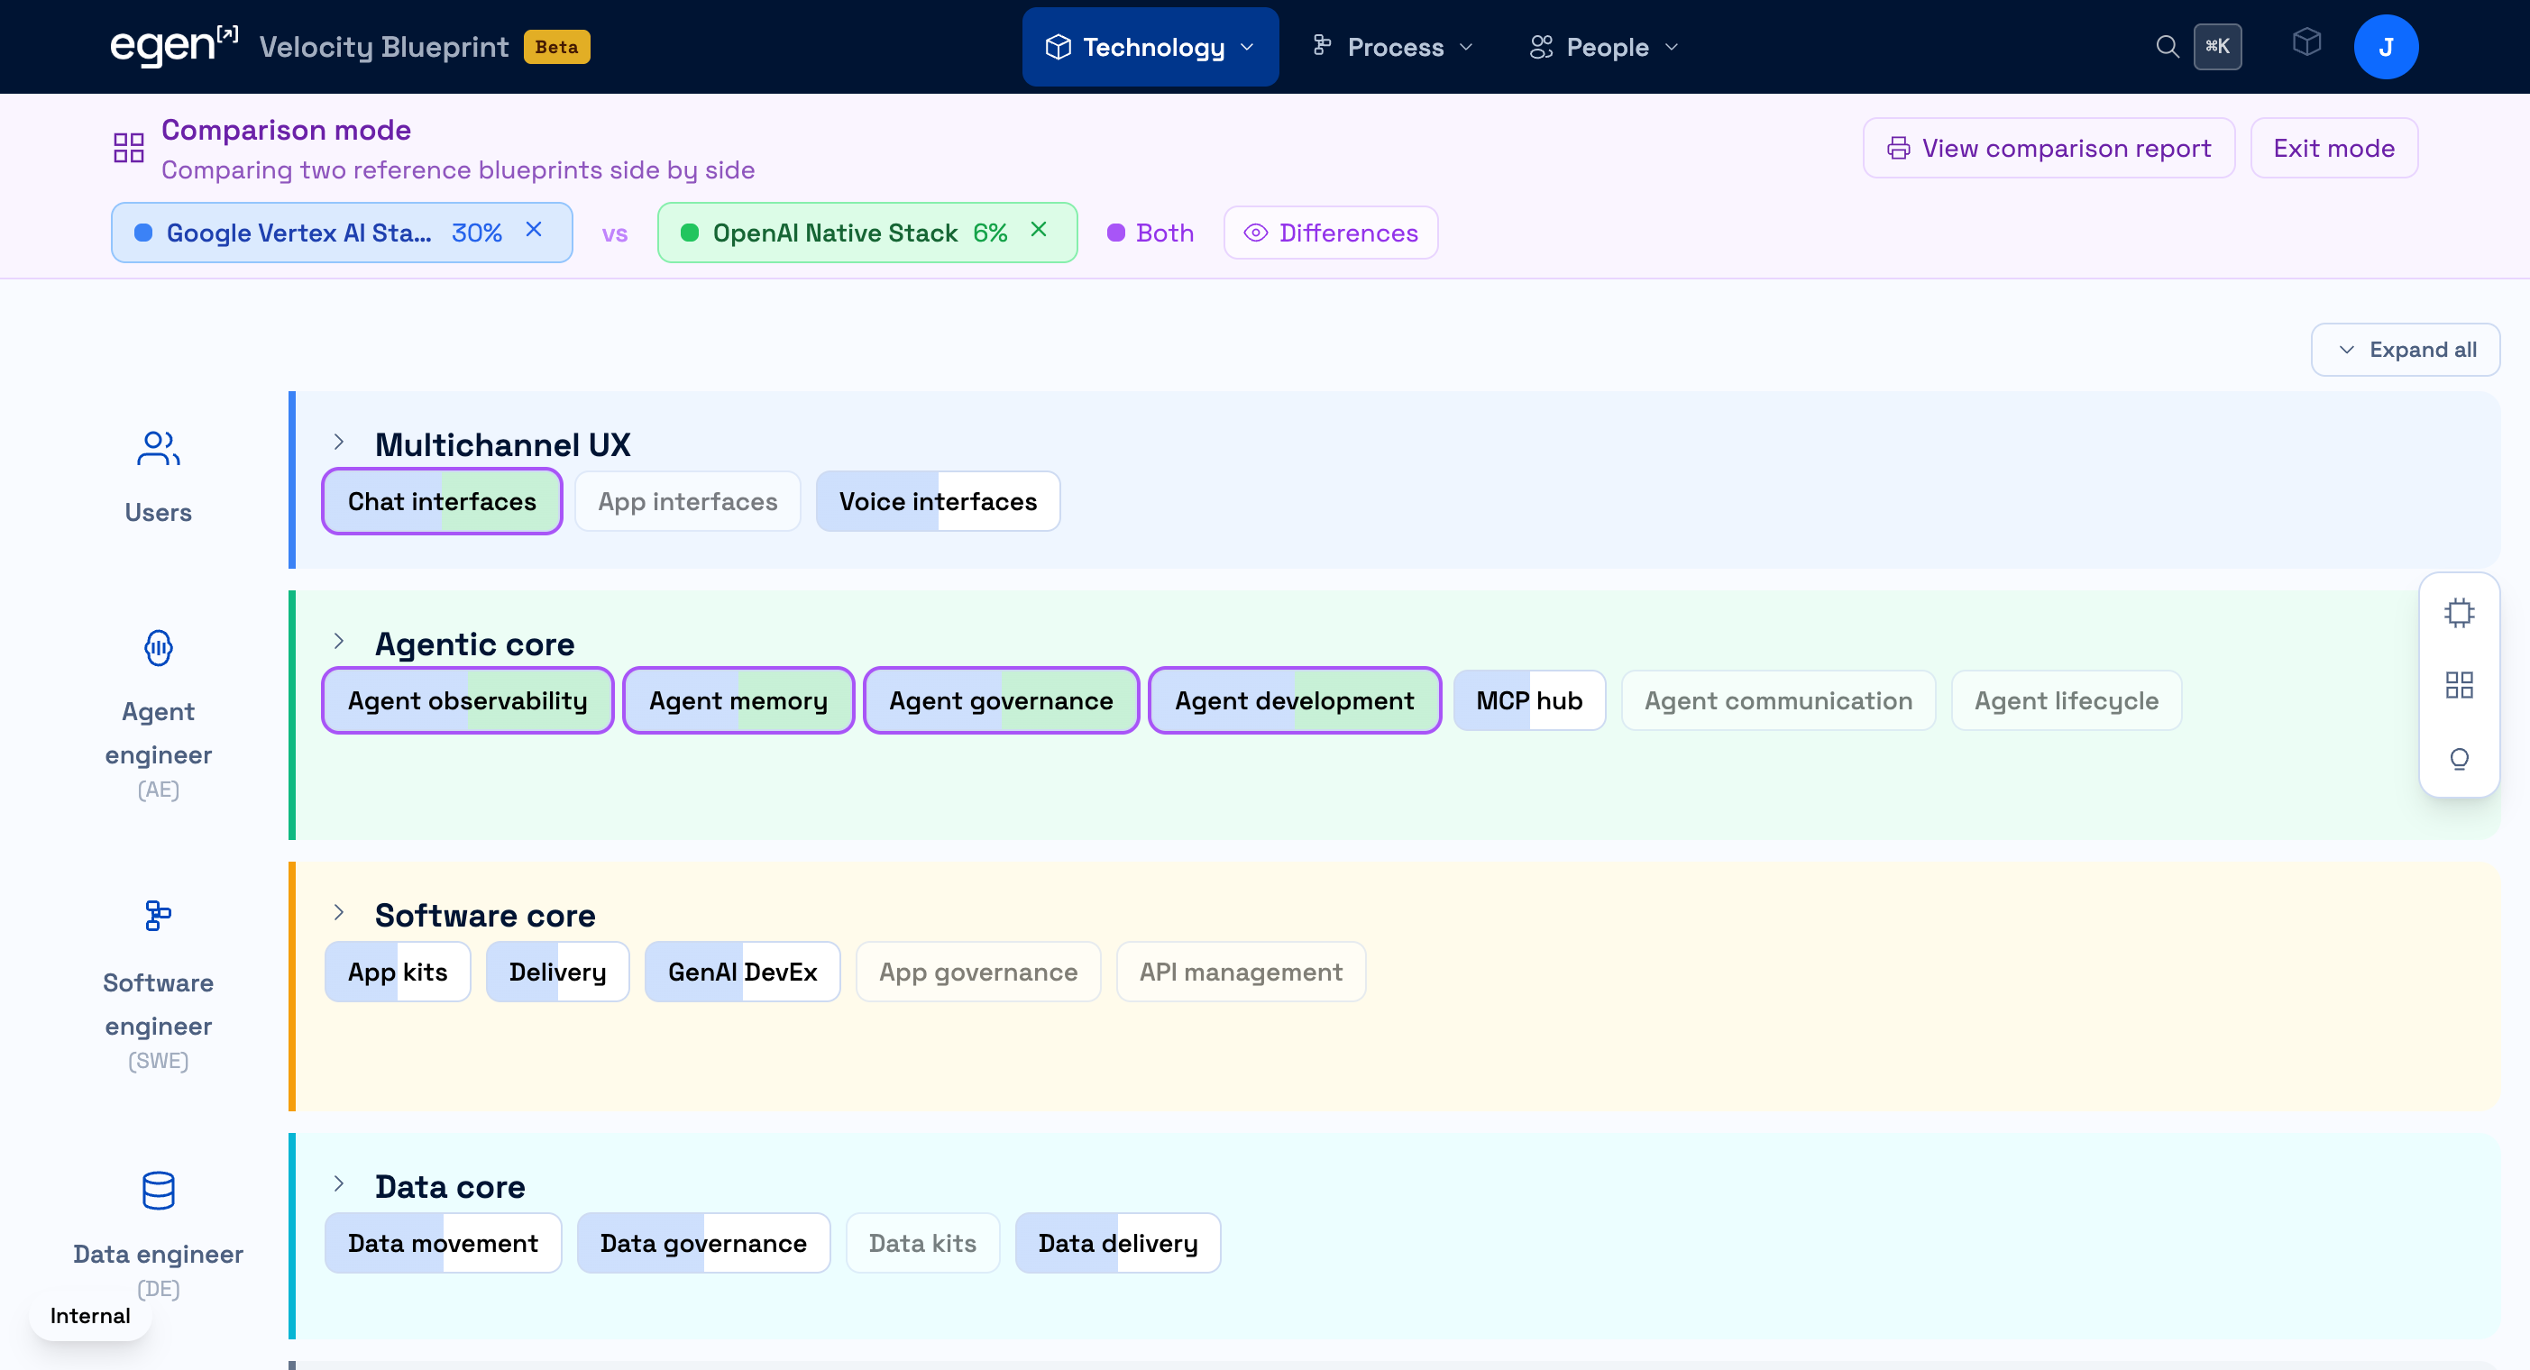Select the Agent observability capability chip
Screen dimensions: 2530x1370
(467, 701)
